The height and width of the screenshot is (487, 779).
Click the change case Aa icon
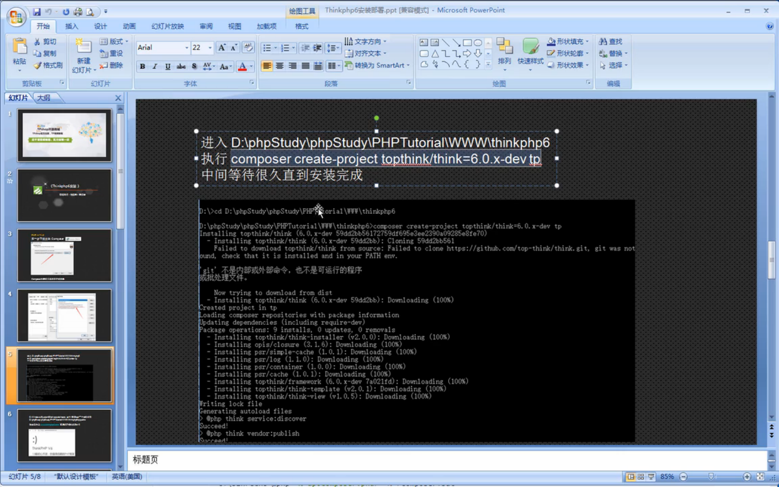tap(225, 66)
